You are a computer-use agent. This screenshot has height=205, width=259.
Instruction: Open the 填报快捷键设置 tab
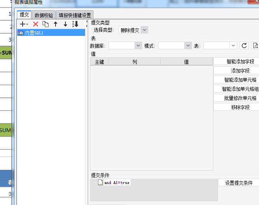pos(75,15)
